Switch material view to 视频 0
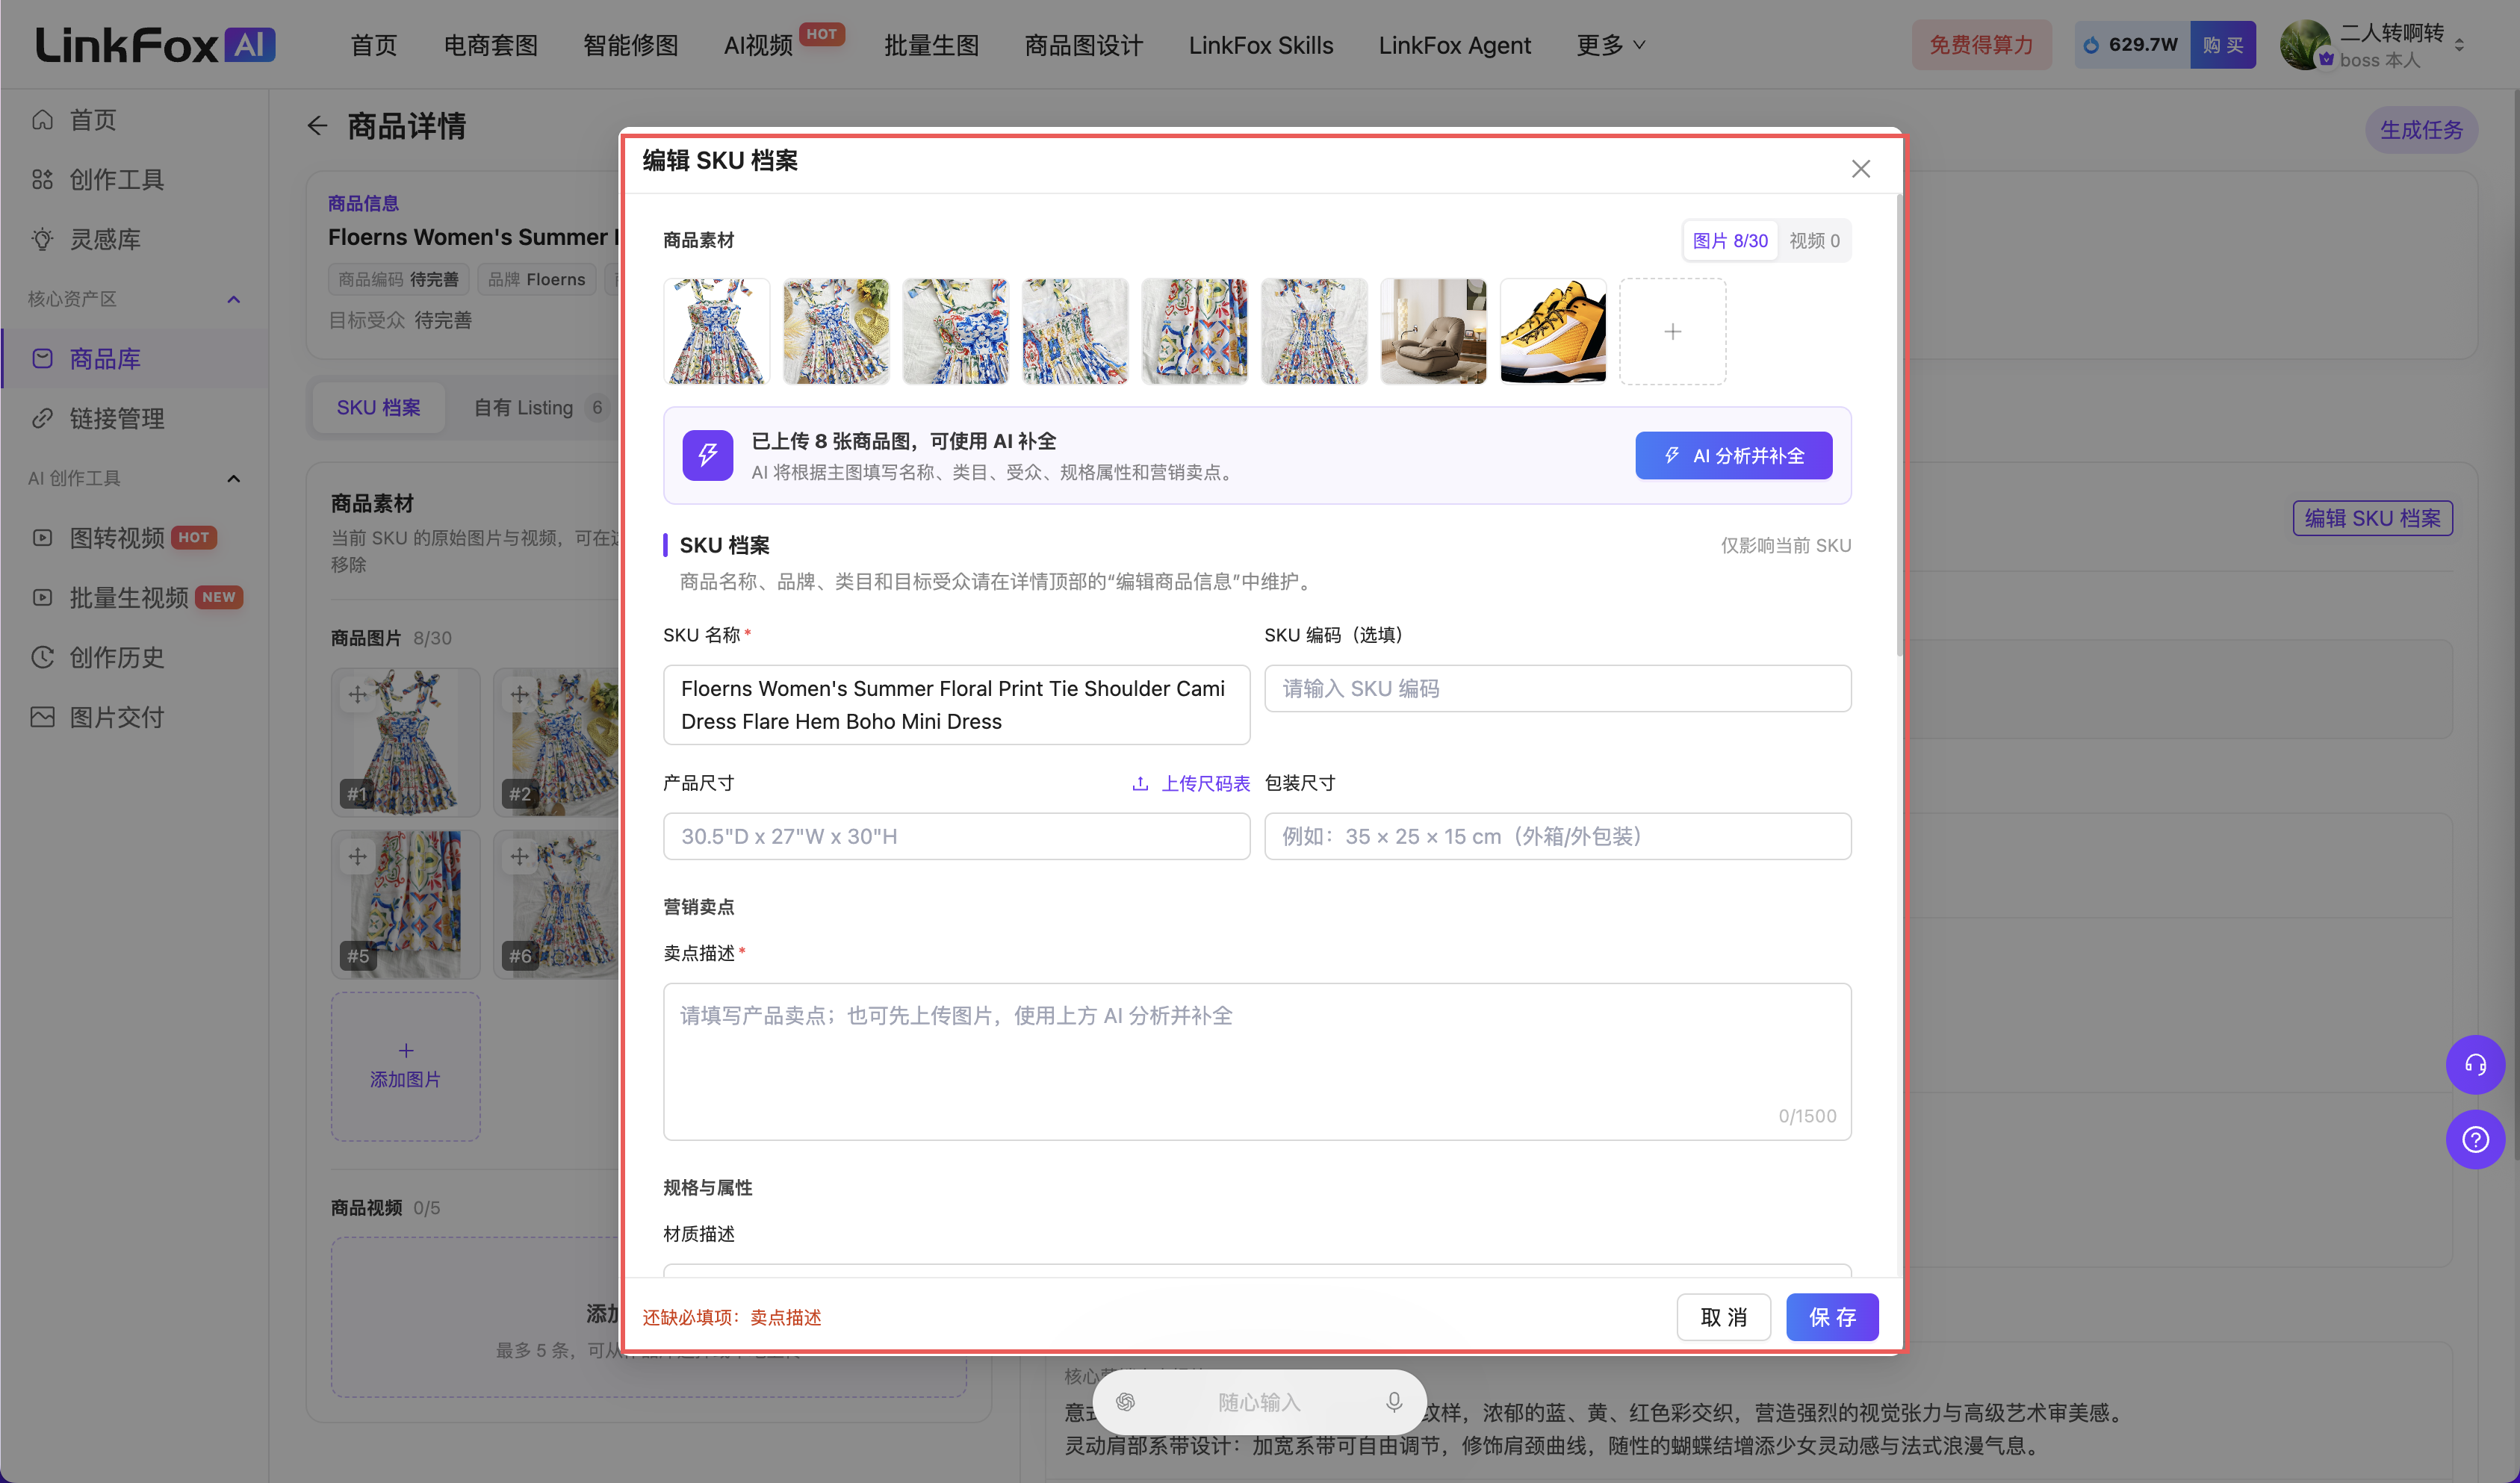Image resolution: width=2520 pixels, height=1483 pixels. click(x=1814, y=241)
